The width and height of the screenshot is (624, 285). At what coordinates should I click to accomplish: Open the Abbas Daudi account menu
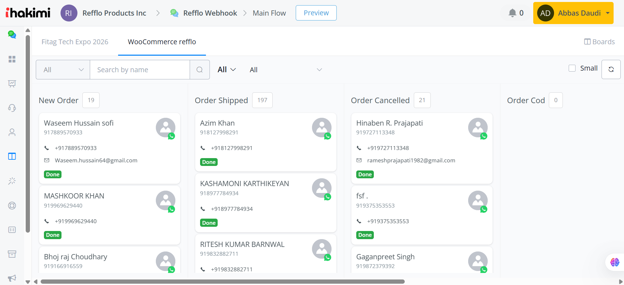click(x=573, y=13)
